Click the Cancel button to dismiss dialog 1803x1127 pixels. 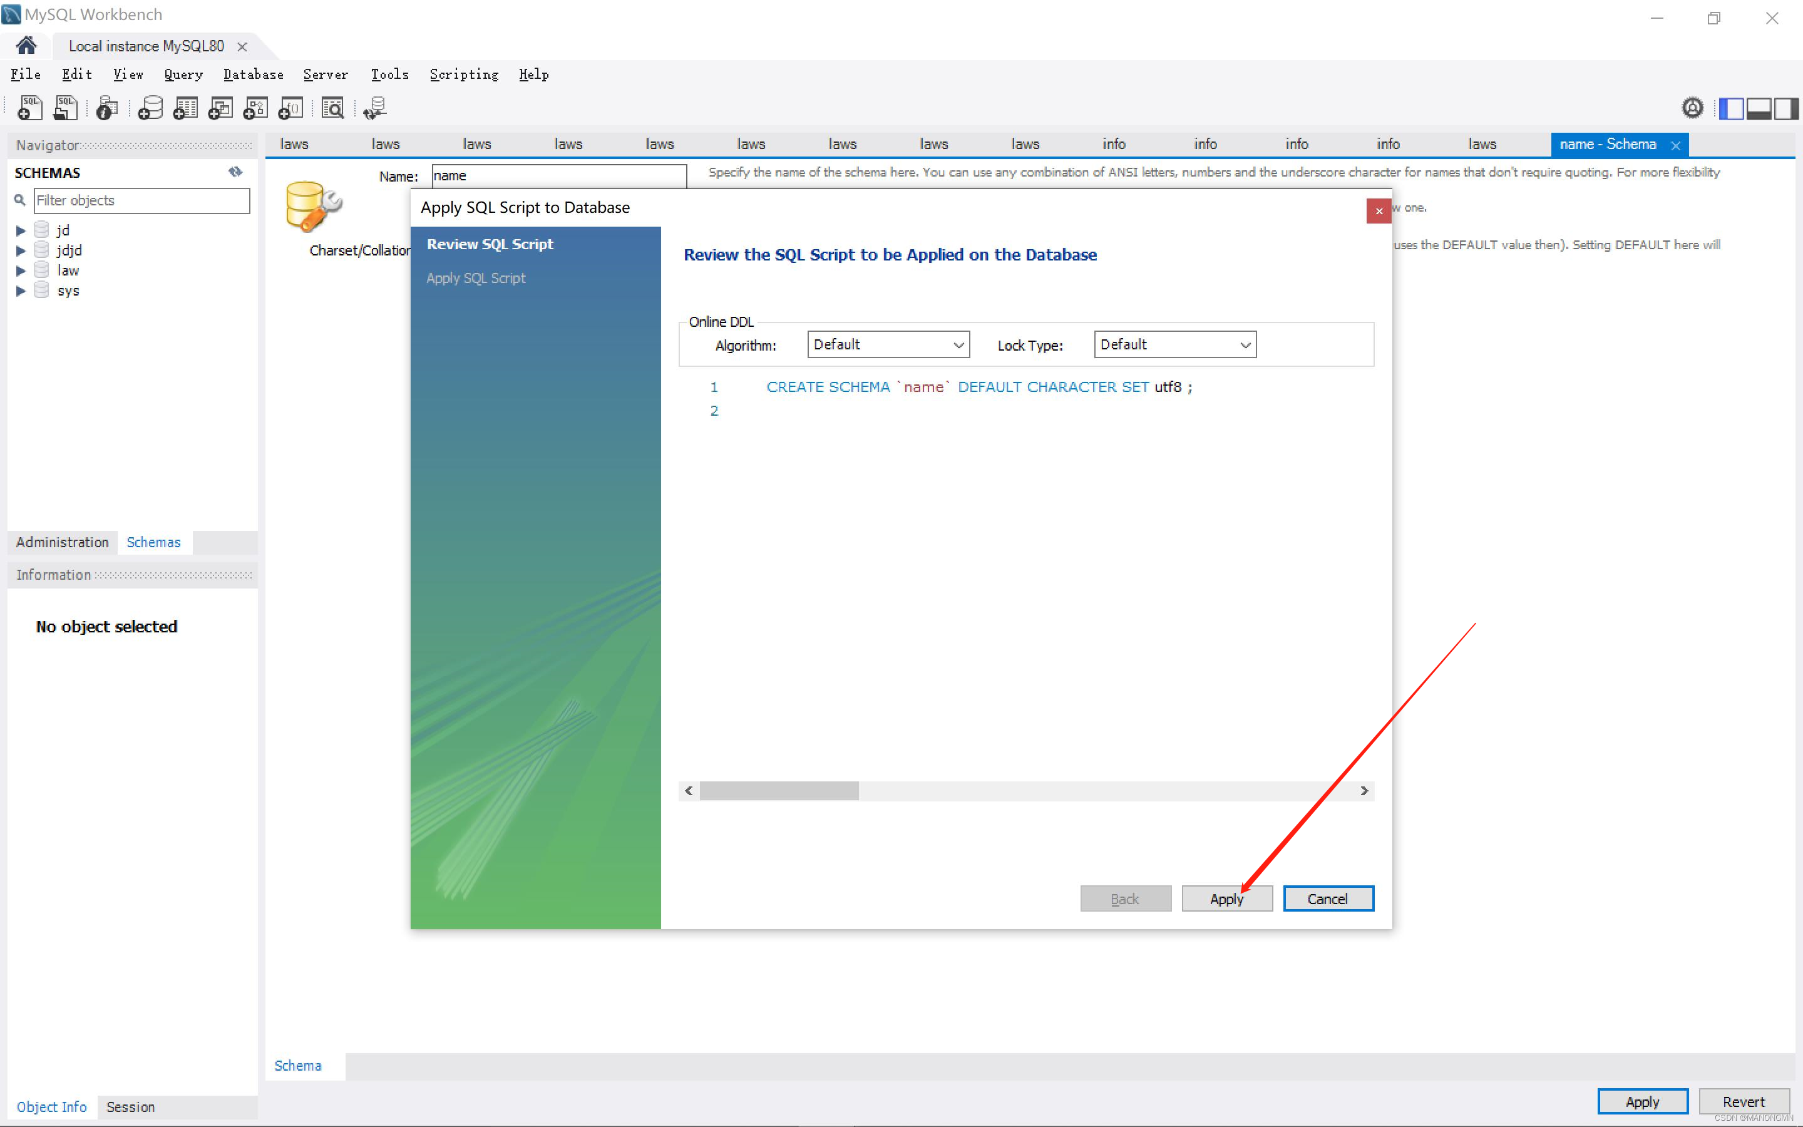pos(1327,897)
